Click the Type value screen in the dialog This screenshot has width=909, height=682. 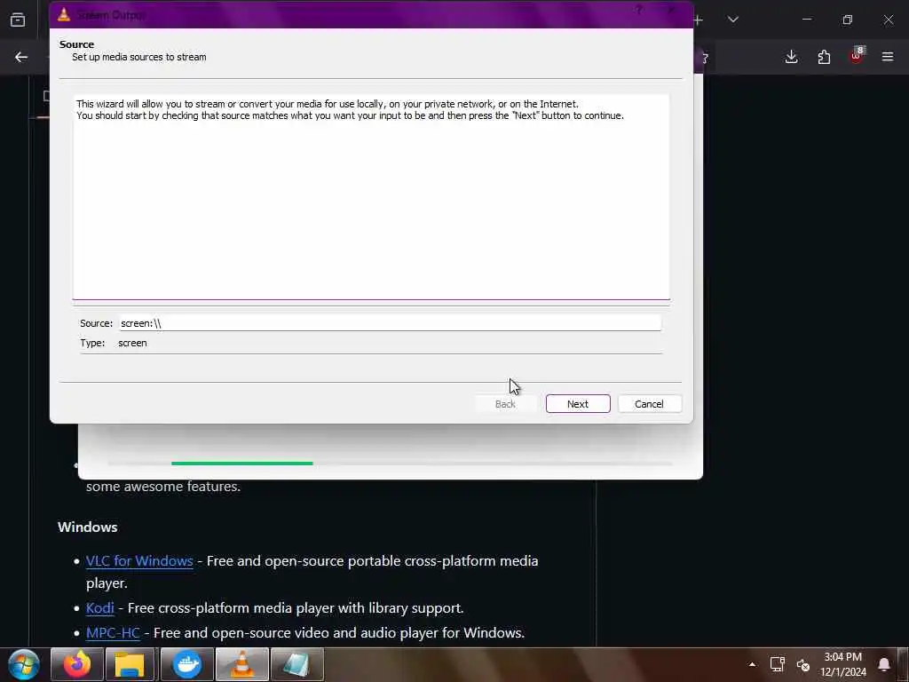[x=132, y=343]
